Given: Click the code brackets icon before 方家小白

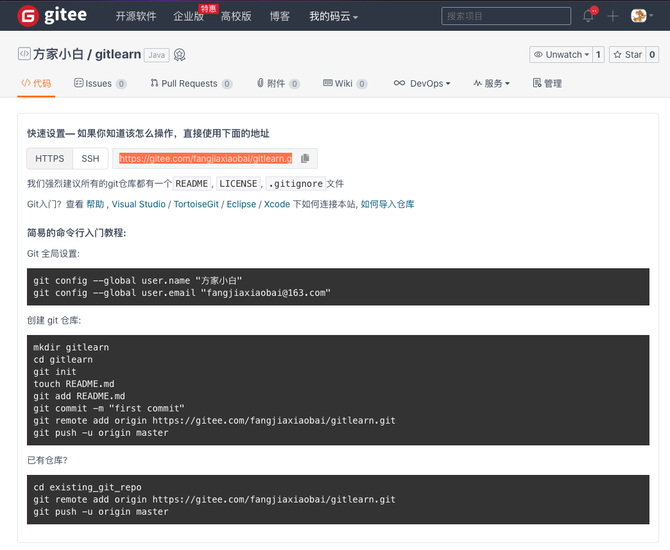Looking at the screenshot, I should coord(24,54).
